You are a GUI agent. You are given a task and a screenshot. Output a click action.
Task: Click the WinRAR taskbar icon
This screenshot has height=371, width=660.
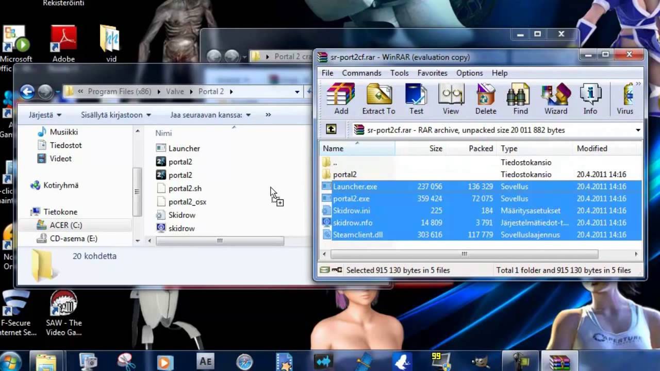pos(559,362)
